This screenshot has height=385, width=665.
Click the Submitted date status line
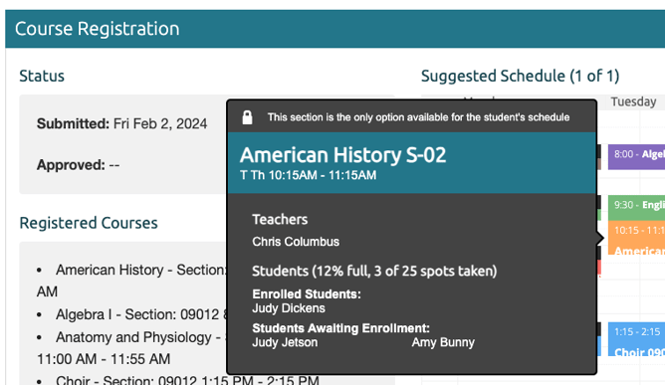(x=121, y=123)
